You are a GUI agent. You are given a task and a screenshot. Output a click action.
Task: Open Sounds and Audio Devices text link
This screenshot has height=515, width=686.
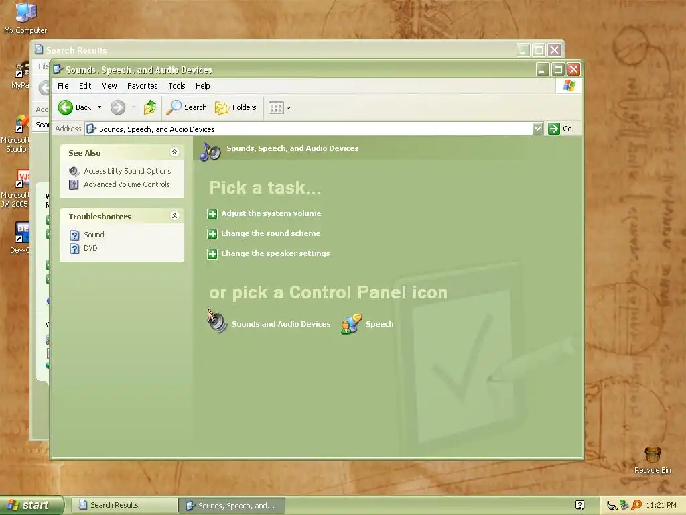281,324
